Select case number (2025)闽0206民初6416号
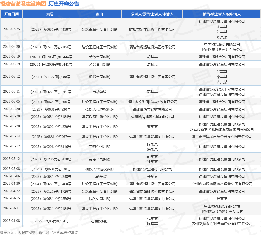Viewport: 261px width, 235px height. [x=51, y=147]
